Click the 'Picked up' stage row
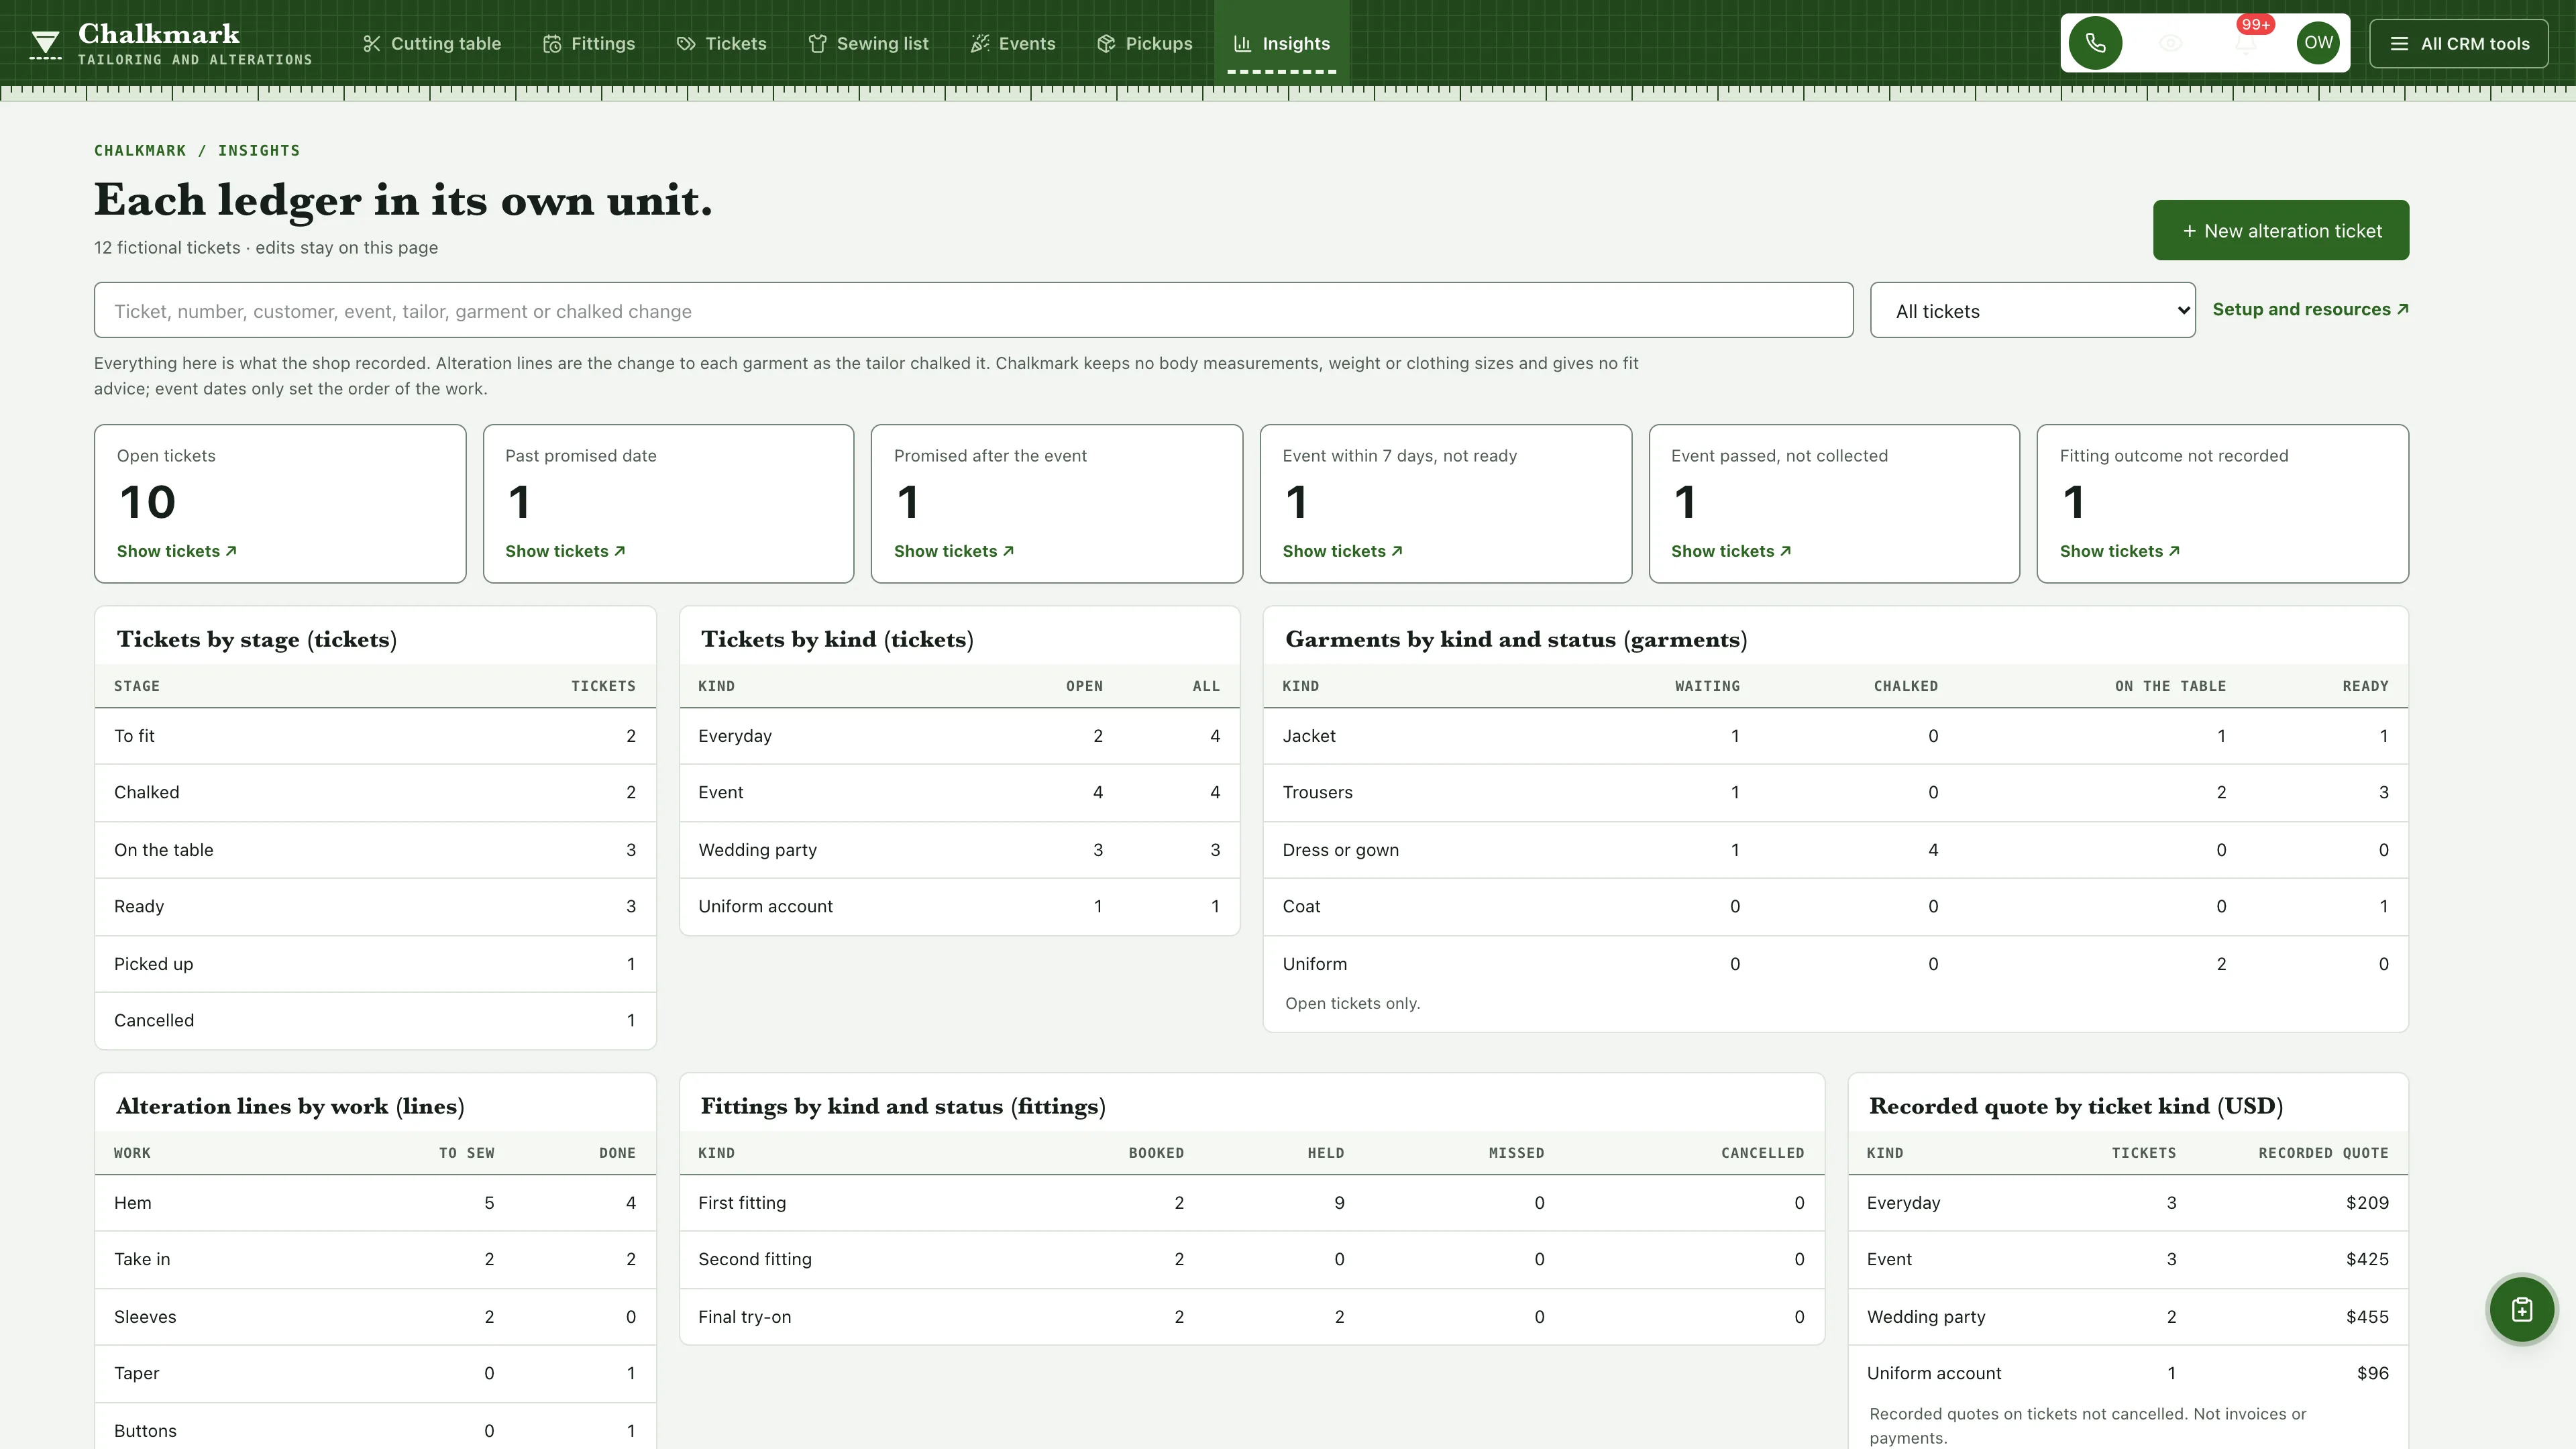2576x1449 pixels. [375, 964]
